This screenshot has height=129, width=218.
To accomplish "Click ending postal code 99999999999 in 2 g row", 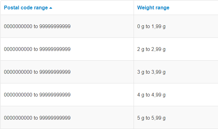I will (x=55, y=49).
